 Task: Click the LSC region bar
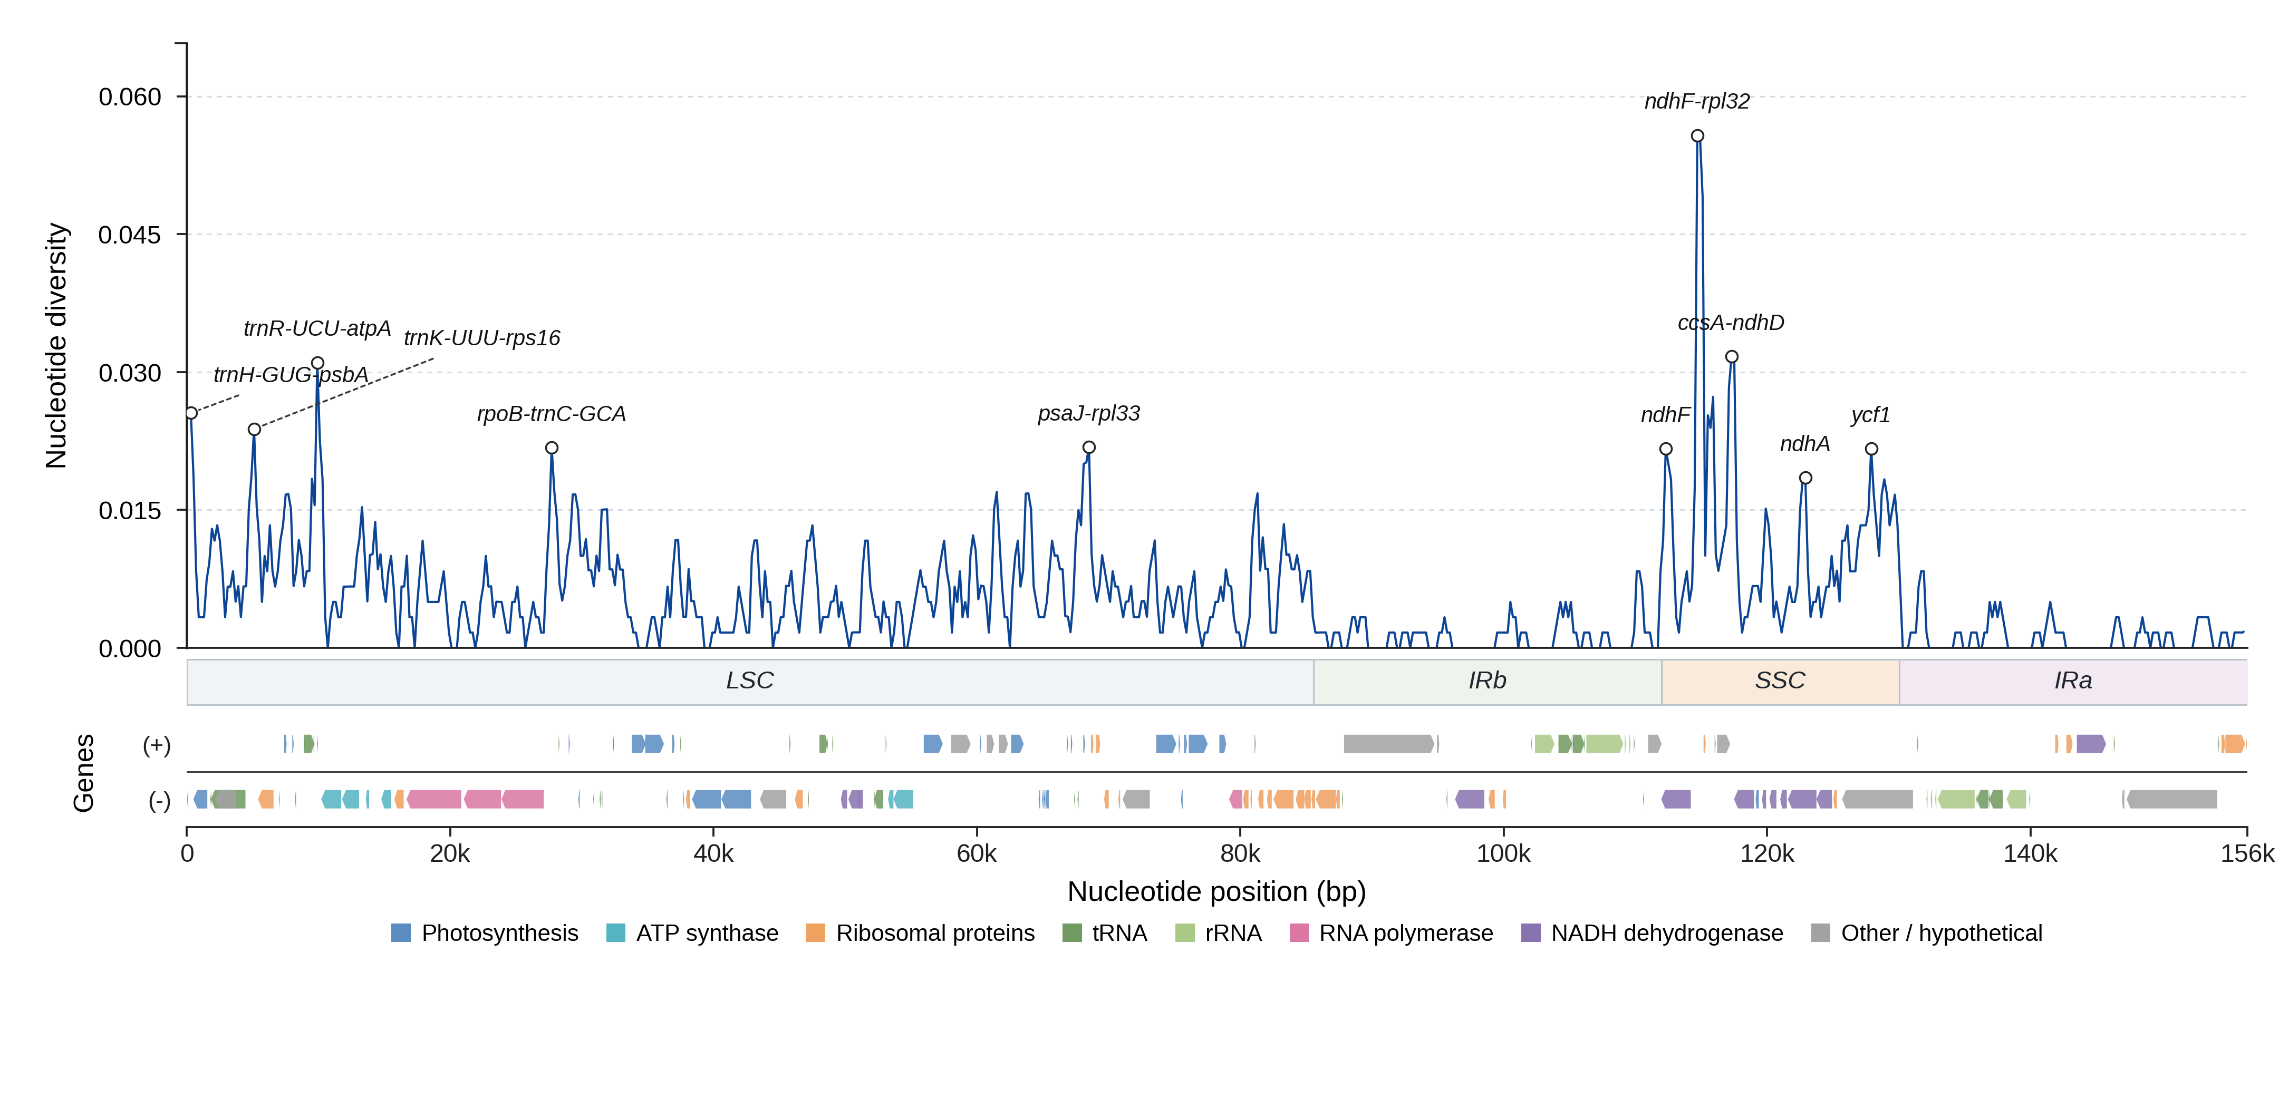(x=750, y=682)
